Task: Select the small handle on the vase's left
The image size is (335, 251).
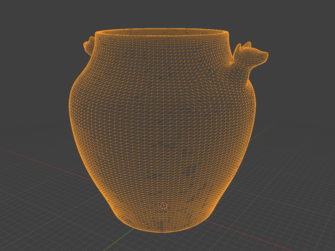Action: coord(89,46)
